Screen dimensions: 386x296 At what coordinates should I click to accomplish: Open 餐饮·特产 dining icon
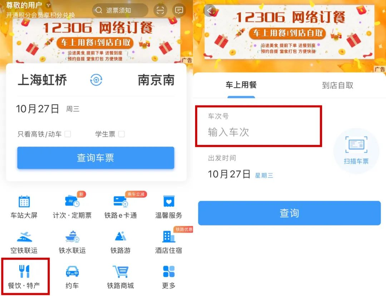(24, 271)
